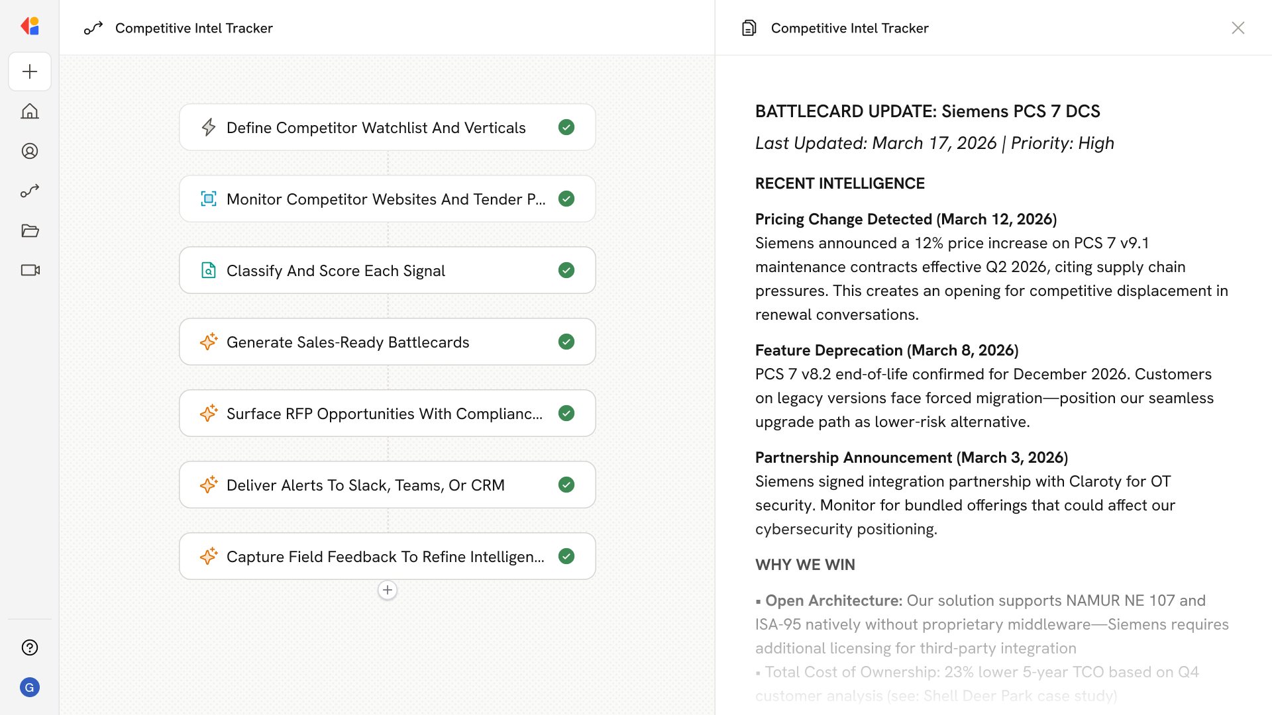Select the Capture Field Feedback step
Viewport: 1272px width, 715px height.
(x=385, y=556)
